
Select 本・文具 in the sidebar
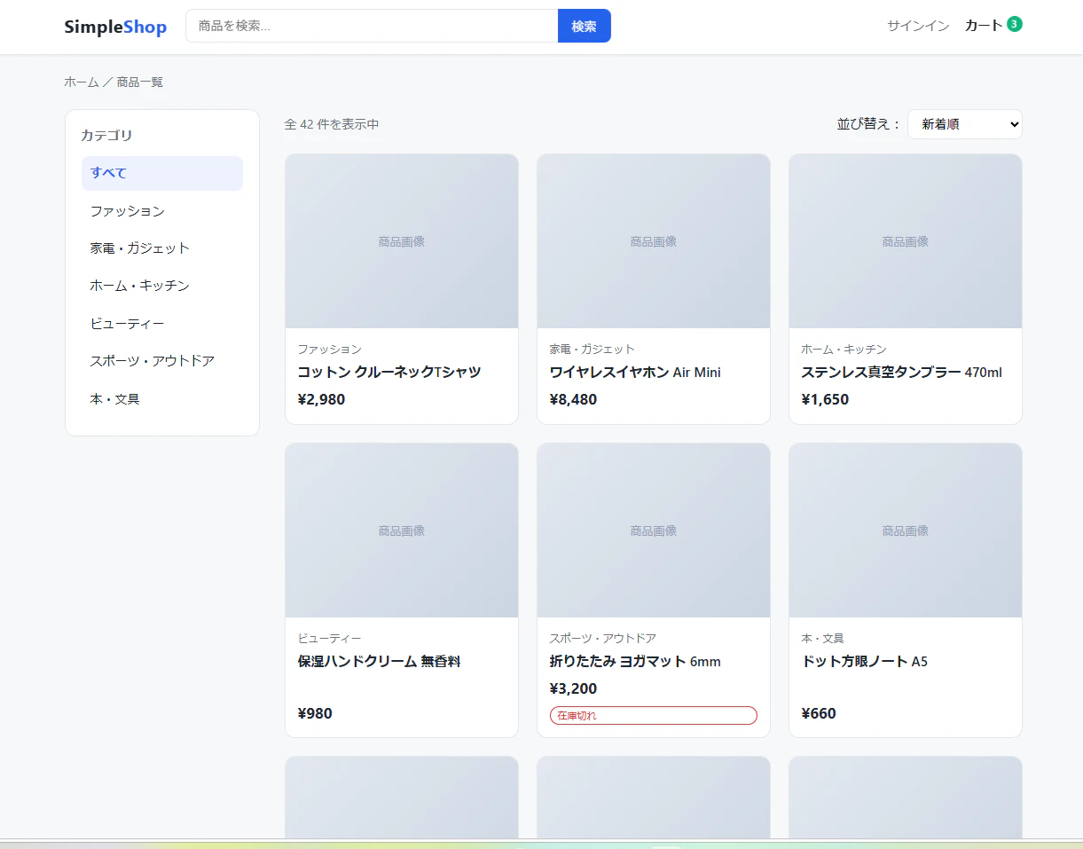162,399
